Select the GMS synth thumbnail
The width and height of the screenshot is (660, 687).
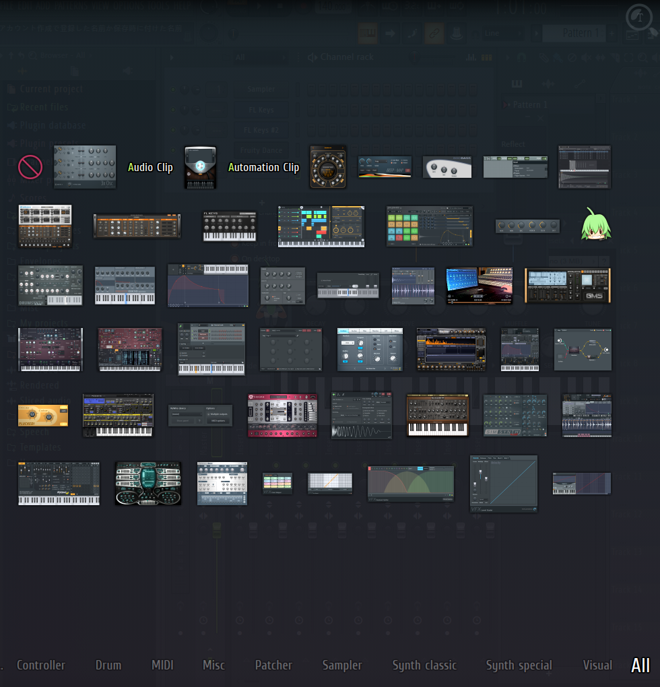click(x=568, y=285)
